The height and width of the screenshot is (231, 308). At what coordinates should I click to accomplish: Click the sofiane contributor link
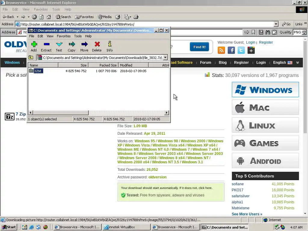click(238, 184)
